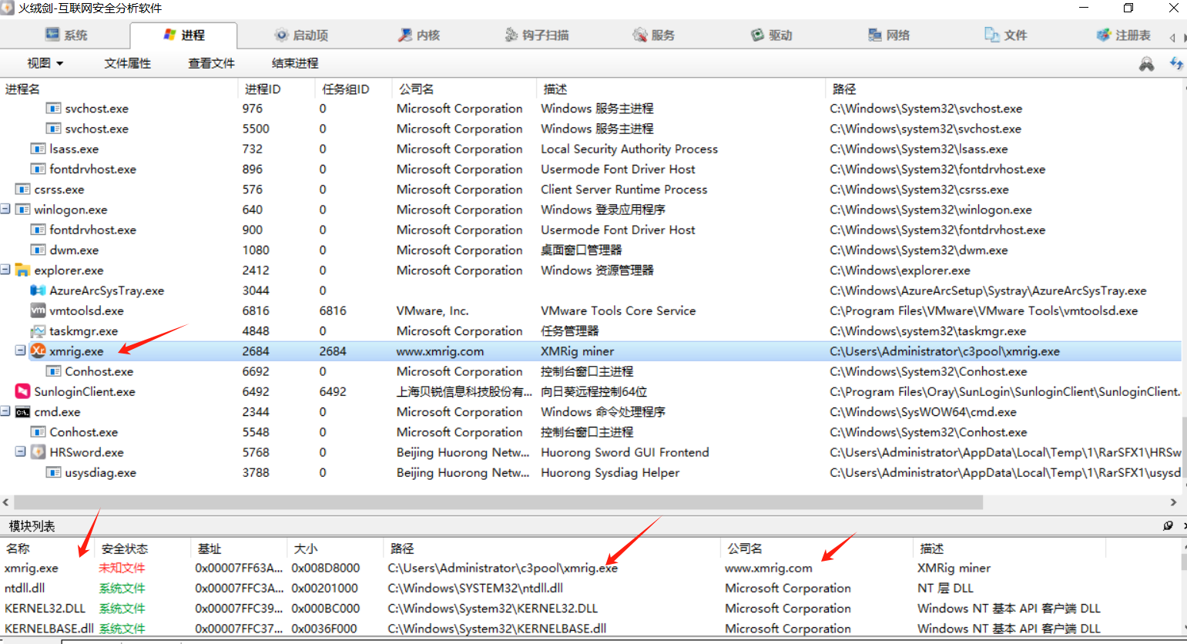Collapse the explorer.exe tree node

coord(5,270)
